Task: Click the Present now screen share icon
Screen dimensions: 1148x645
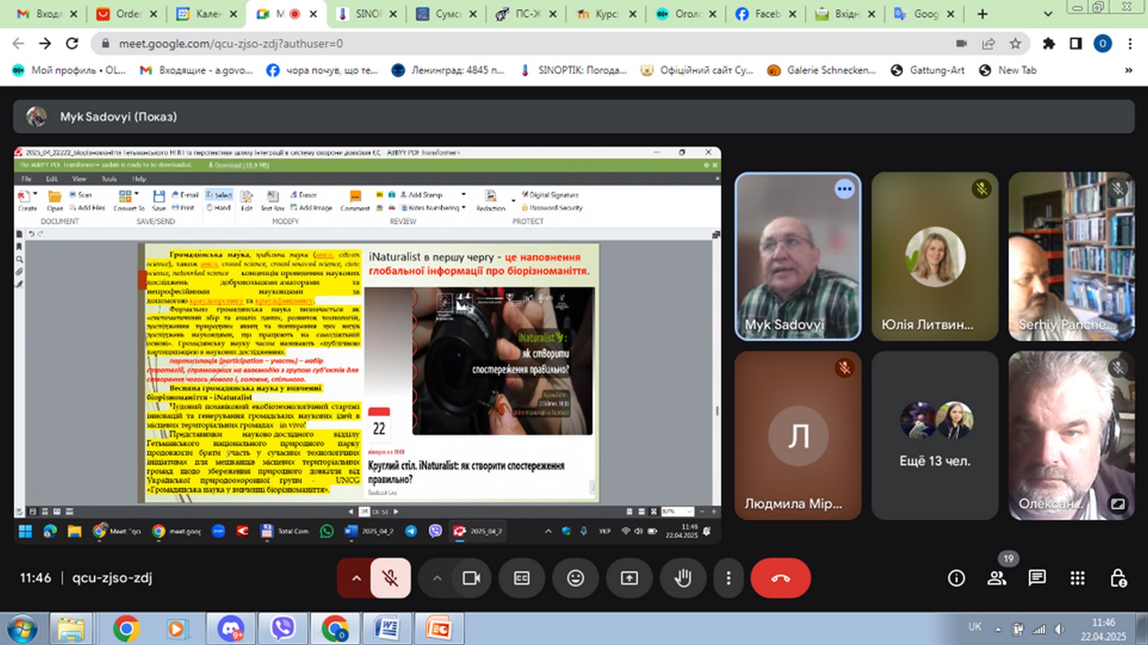Action: tap(629, 578)
